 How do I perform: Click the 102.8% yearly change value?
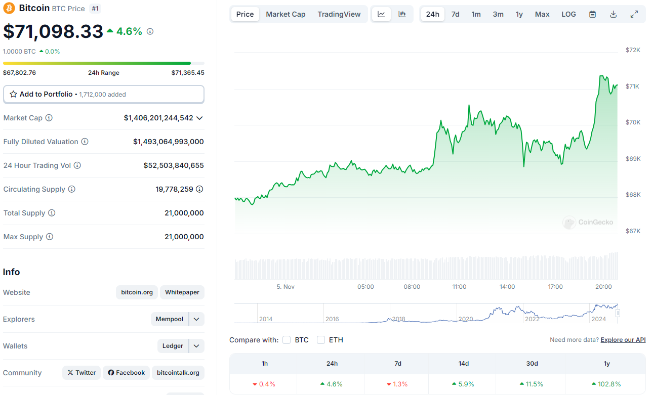click(x=606, y=384)
